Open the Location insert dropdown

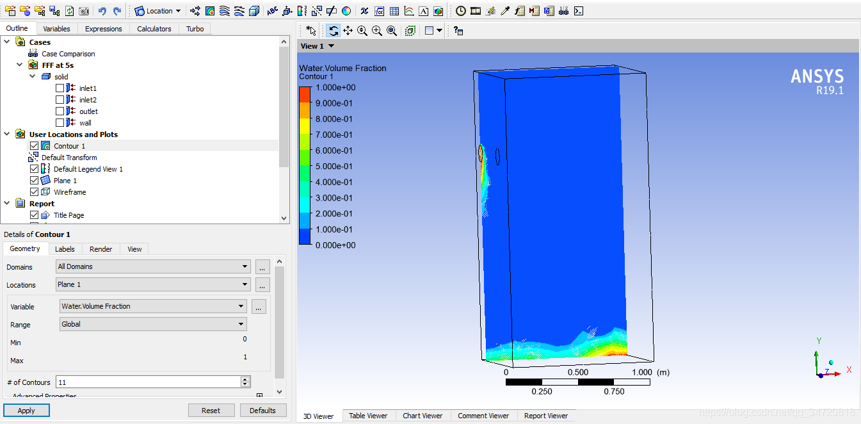pyautogui.click(x=157, y=11)
